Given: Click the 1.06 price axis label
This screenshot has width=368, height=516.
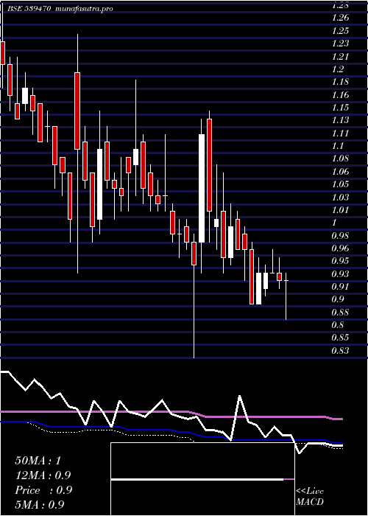Looking at the screenshot, I should (x=340, y=172).
